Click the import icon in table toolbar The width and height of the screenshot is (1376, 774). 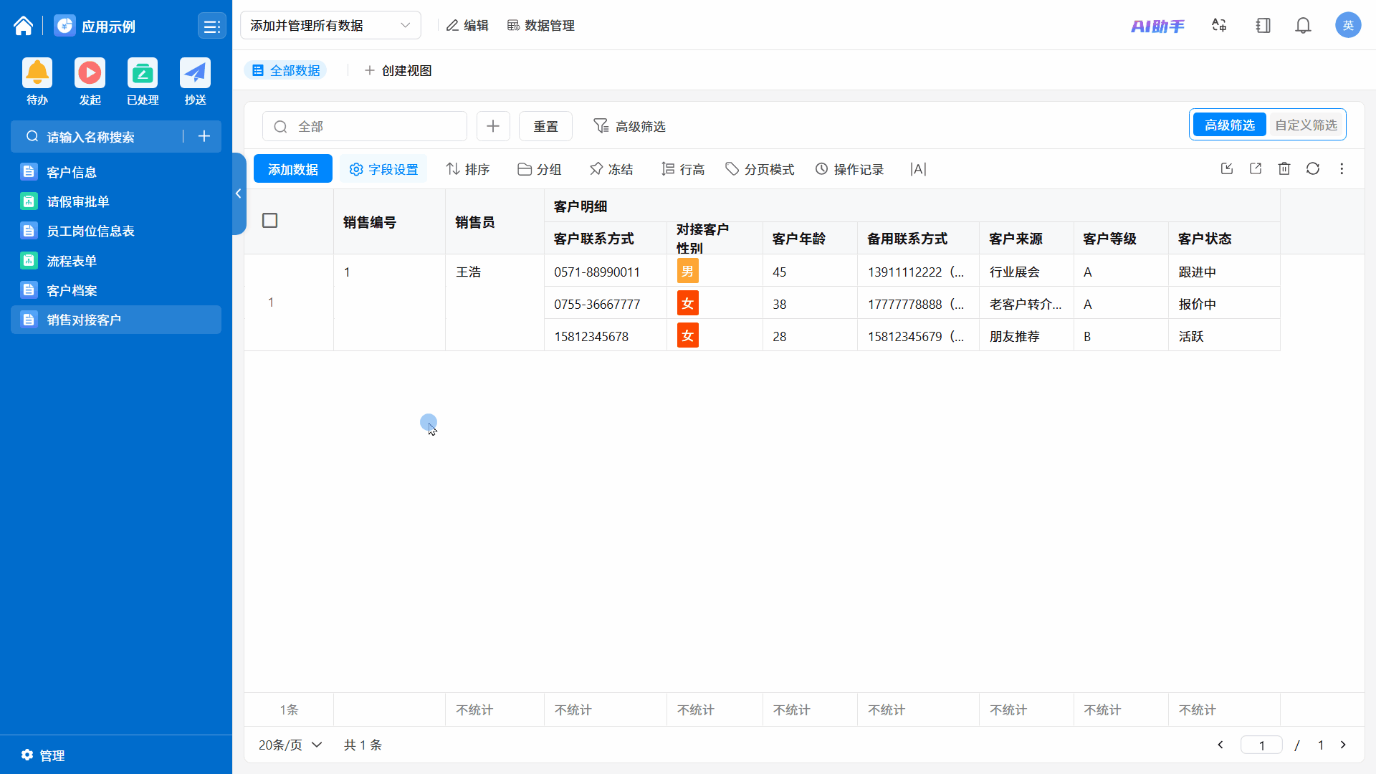coord(1227,168)
